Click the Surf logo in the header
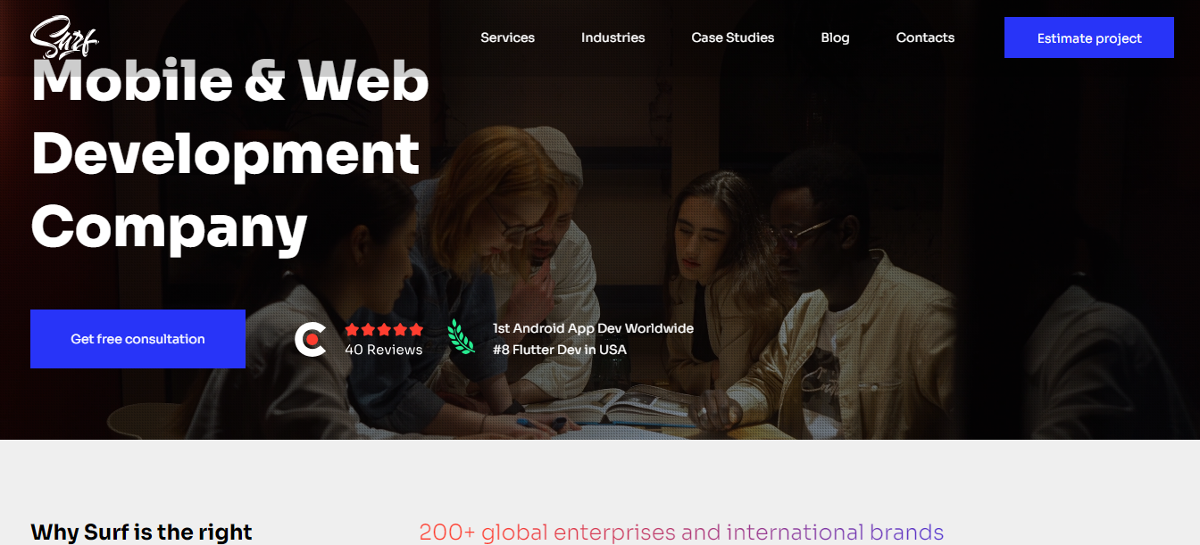The width and height of the screenshot is (1200, 545). [x=64, y=37]
